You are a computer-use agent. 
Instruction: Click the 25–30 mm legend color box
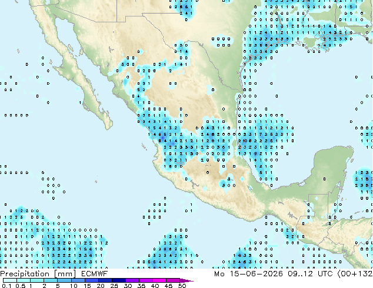pos(119,280)
